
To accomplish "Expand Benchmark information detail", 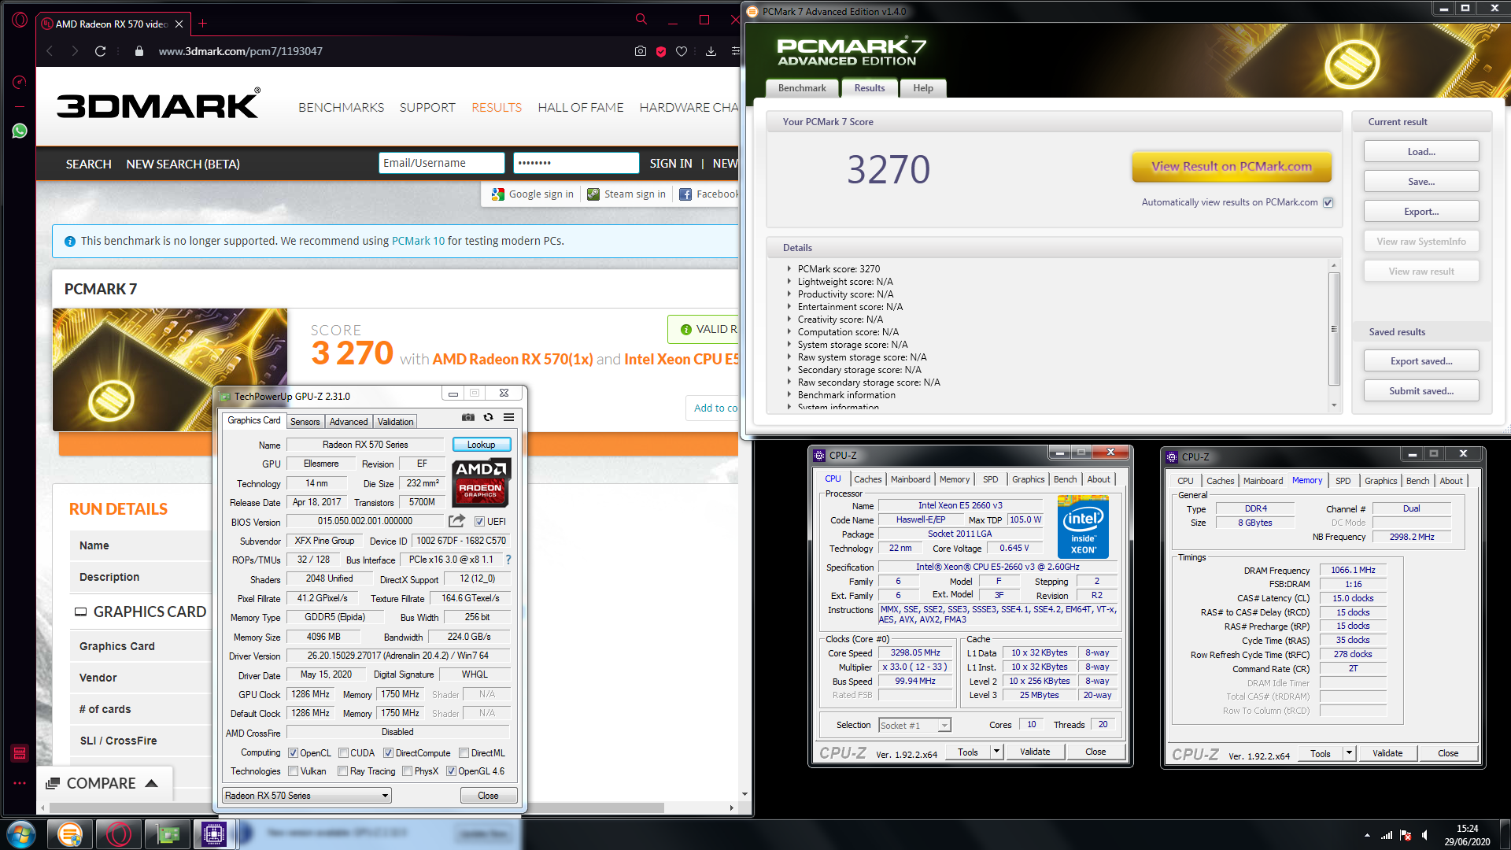I will tap(789, 395).
